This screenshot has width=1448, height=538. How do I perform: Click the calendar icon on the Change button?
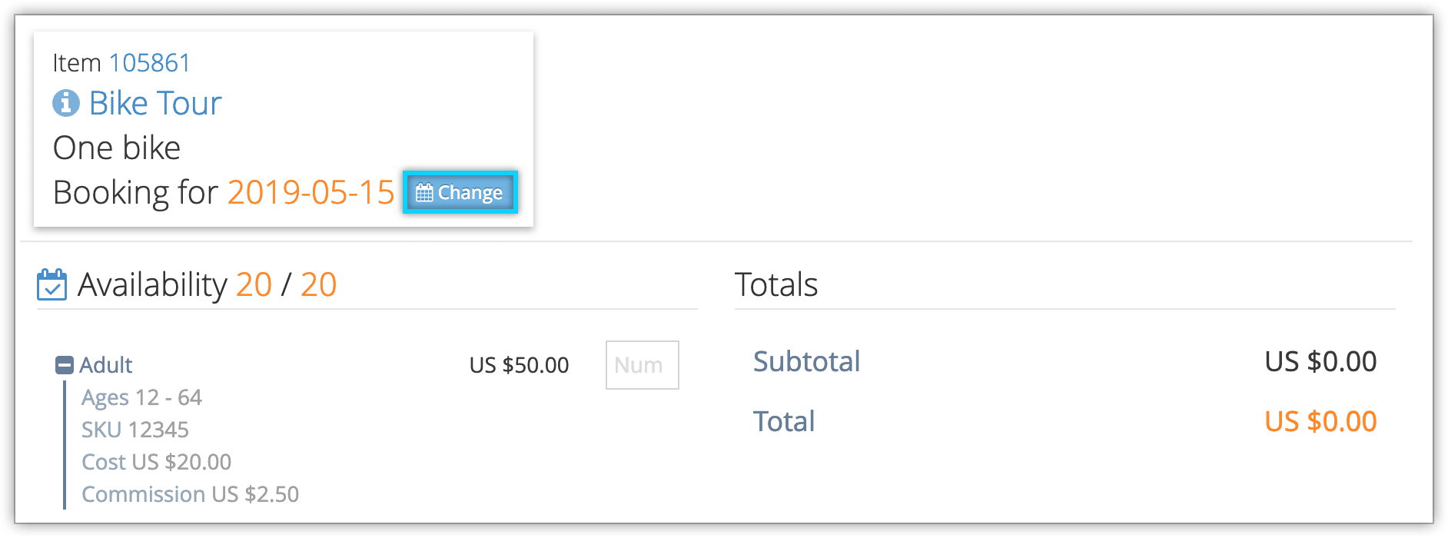click(x=424, y=192)
